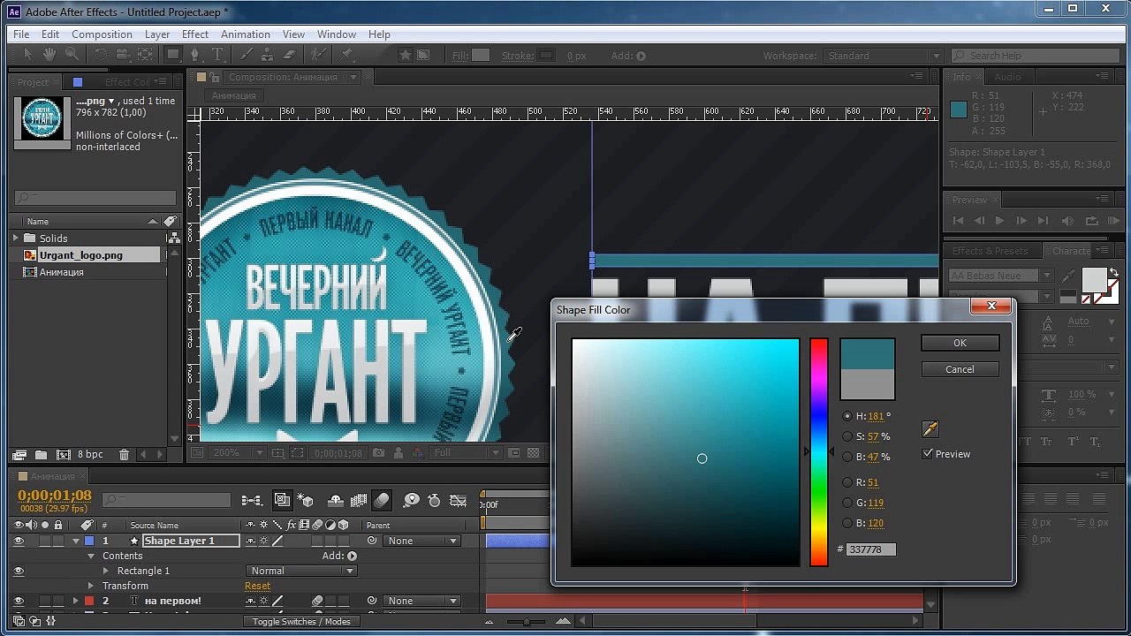Screen dimensions: 1131x636
Task: Click the hex color field 337778
Action: [x=871, y=549]
